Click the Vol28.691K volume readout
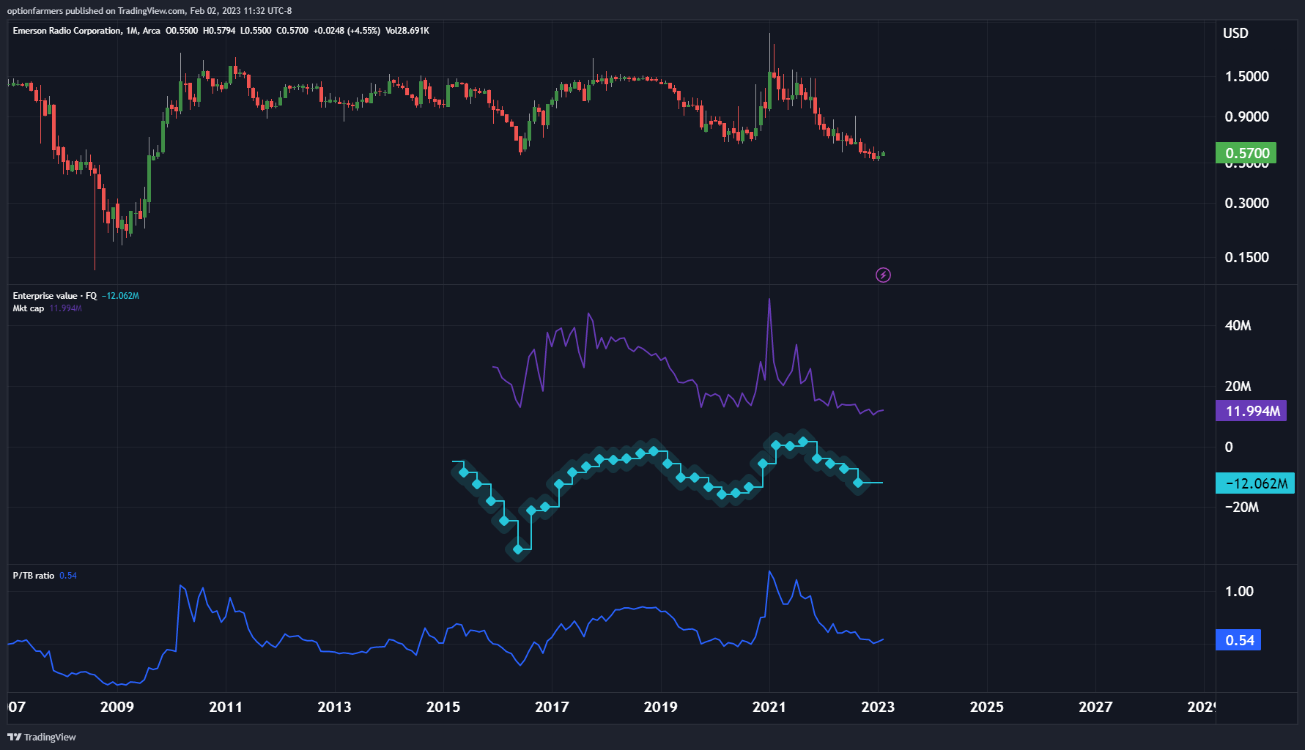Image resolution: width=1305 pixels, height=750 pixels. pyautogui.click(x=407, y=31)
